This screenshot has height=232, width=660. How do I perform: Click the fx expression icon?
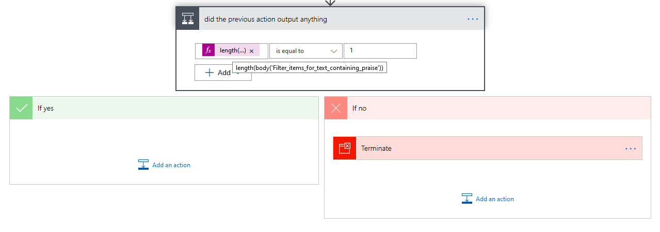(208, 50)
